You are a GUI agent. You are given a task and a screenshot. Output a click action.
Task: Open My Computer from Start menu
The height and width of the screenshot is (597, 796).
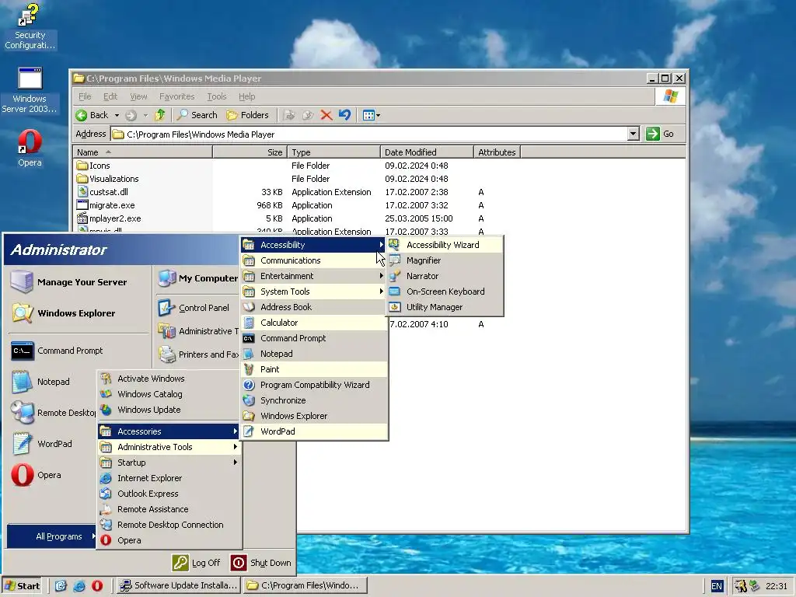[x=198, y=278]
